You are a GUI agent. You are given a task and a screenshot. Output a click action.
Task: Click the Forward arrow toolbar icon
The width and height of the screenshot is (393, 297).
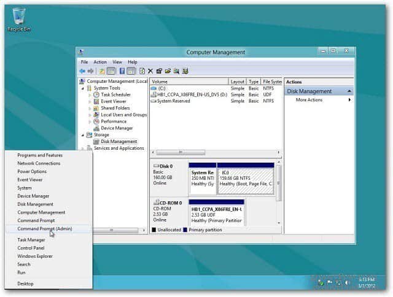(90, 71)
